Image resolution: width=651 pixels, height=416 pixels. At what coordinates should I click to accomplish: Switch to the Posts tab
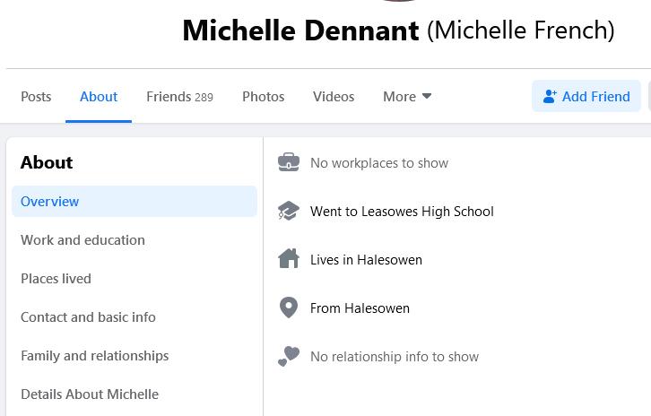pos(36,97)
